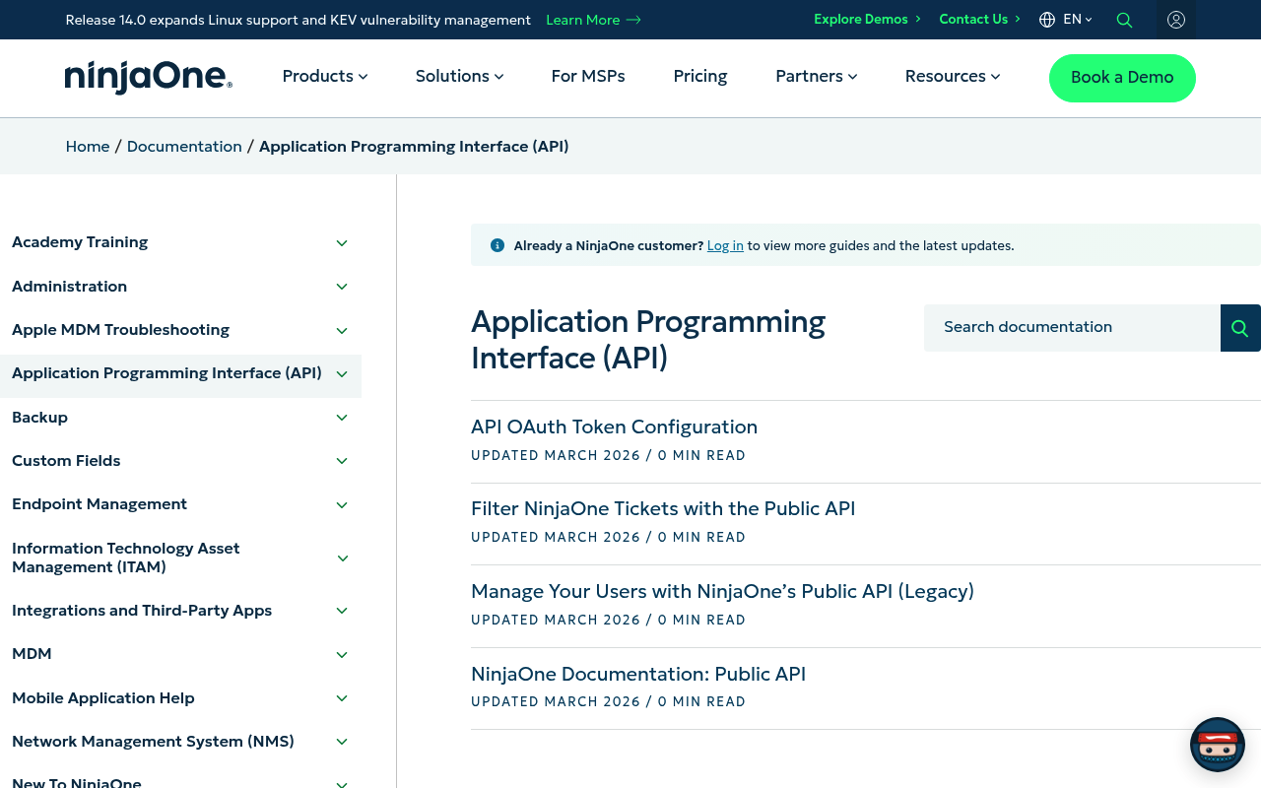Expand Endpoint Management sidebar section
The image size is (1261, 788).
pos(342,505)
